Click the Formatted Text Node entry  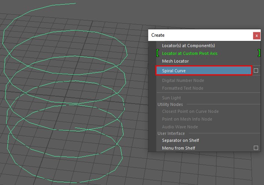pos(182,88)
